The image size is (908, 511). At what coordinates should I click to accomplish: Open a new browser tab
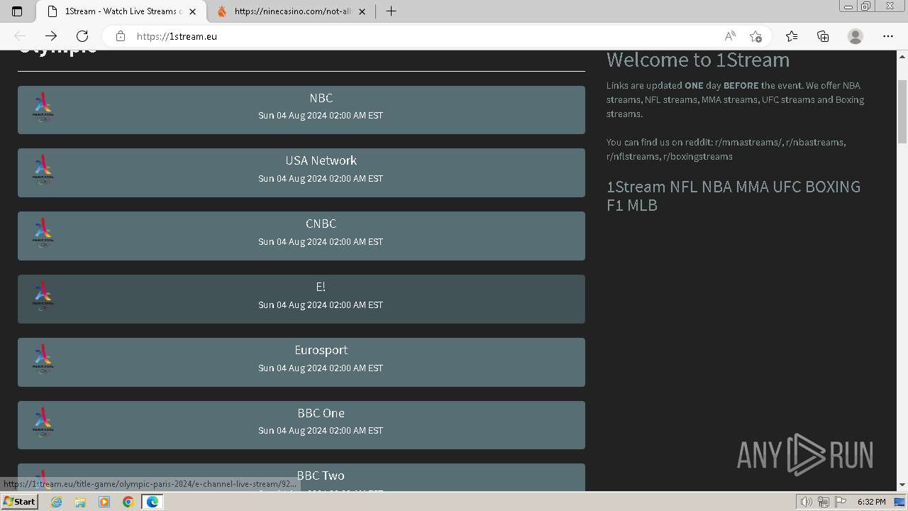click(x=391, y=11)
